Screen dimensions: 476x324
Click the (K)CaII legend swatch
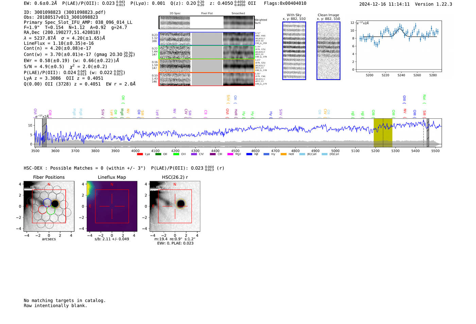[x=302, y=154]
